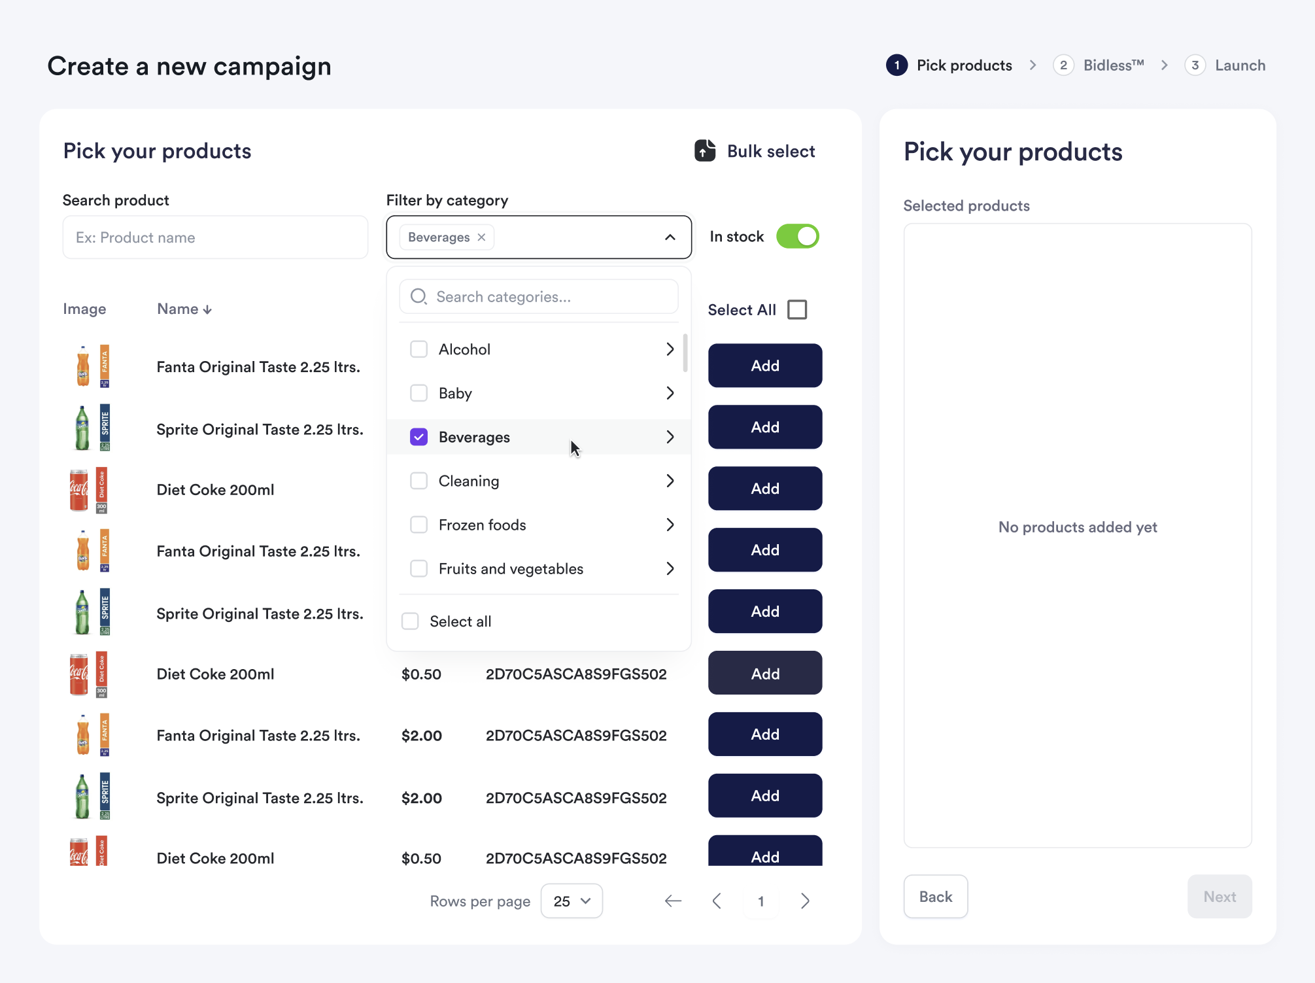
Task: Click the Next button
Action: 1220,897
